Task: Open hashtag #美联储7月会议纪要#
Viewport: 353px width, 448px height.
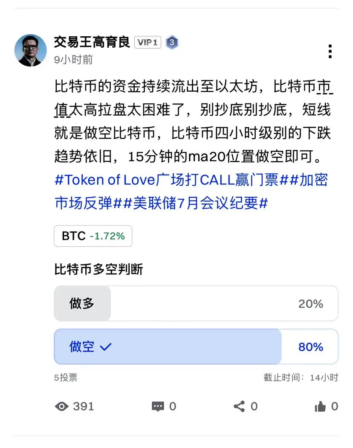Action: (196, 204)
